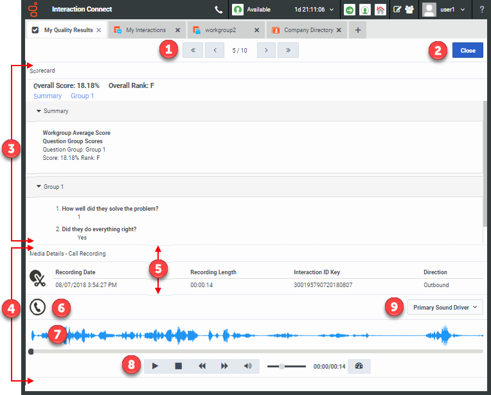Click the blue Close button
This screenshot has width=491, height=395.
point(467,51)
